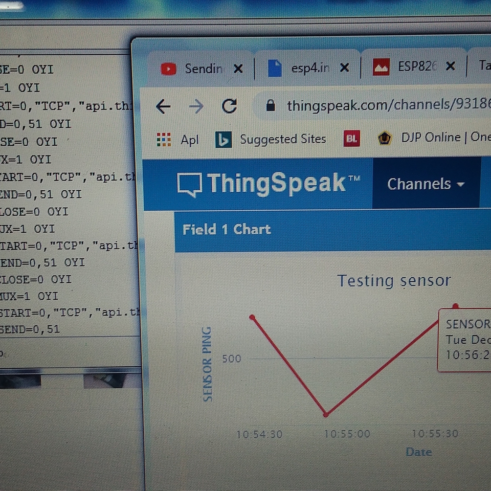Screen dimensions: 491x491
Task: Click the LOSE=0 OYI line in serial window
Action: (34, 212)
